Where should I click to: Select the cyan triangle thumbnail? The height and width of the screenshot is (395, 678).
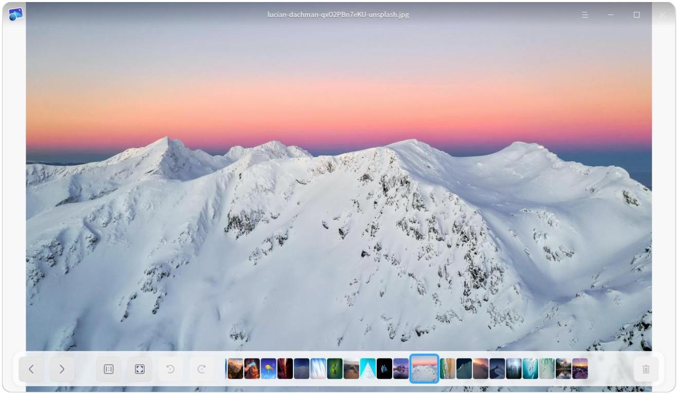point(368,369)
